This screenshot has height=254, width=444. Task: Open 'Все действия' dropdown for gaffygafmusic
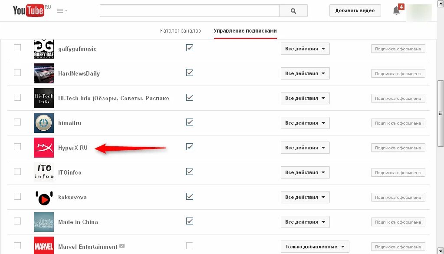coord(305,49)
